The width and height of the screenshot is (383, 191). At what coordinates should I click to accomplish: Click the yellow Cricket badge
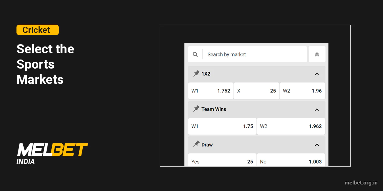click(x=38, y=30)
